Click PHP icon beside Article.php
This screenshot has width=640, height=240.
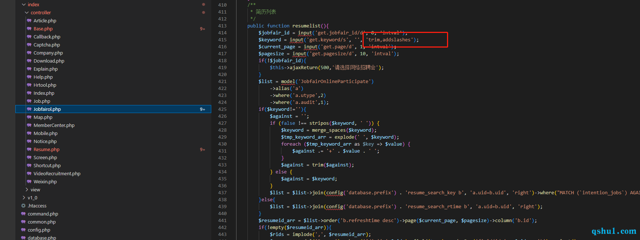pos(29,20)
